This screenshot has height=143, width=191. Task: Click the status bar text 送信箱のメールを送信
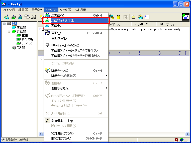coord(15,140)
